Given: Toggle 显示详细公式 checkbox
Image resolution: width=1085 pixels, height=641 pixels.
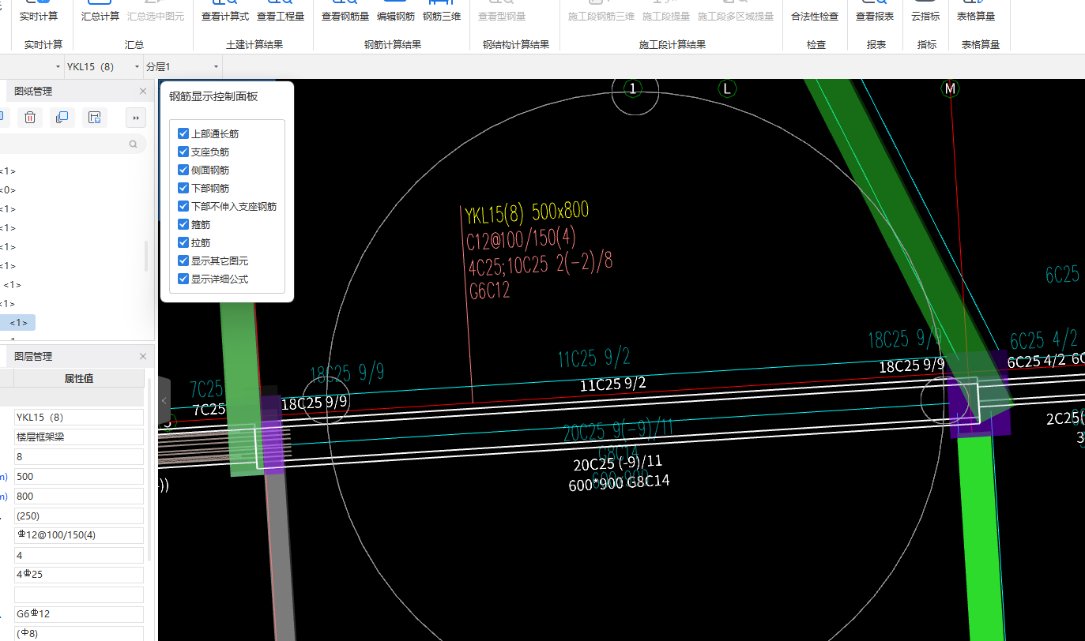Looking at the screenshot, I should point(183,279).
